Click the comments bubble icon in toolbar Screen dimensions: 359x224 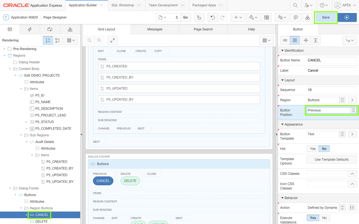(296, 17)
